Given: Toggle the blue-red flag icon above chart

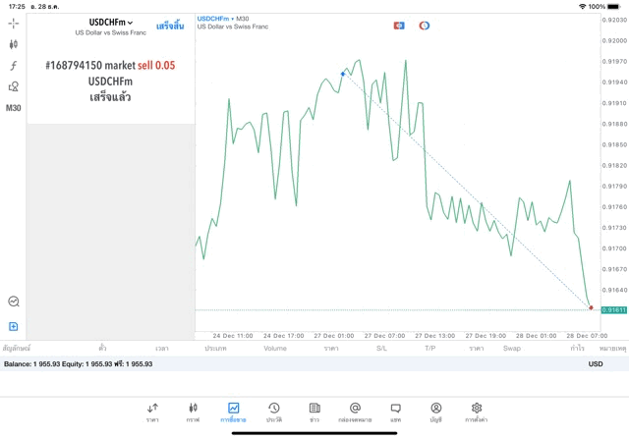Looking at the screenshot, I should (399, 25).
